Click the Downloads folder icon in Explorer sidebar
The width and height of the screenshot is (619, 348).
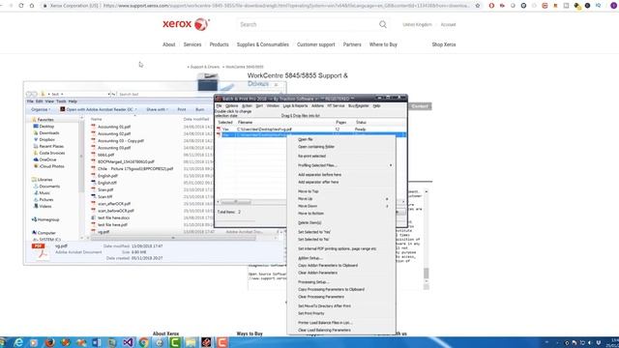(x=36, y=133)
